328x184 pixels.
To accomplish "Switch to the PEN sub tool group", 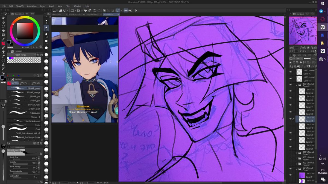I will 24,83.
